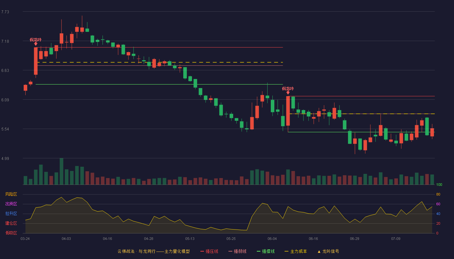Click the 04-16 date axis label
The height and width of the screenshot is (259, 454).
[x=107, y=239]
